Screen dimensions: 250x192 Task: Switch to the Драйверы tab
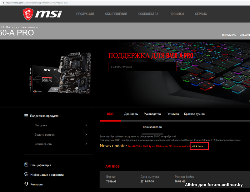tap(131, 114)
